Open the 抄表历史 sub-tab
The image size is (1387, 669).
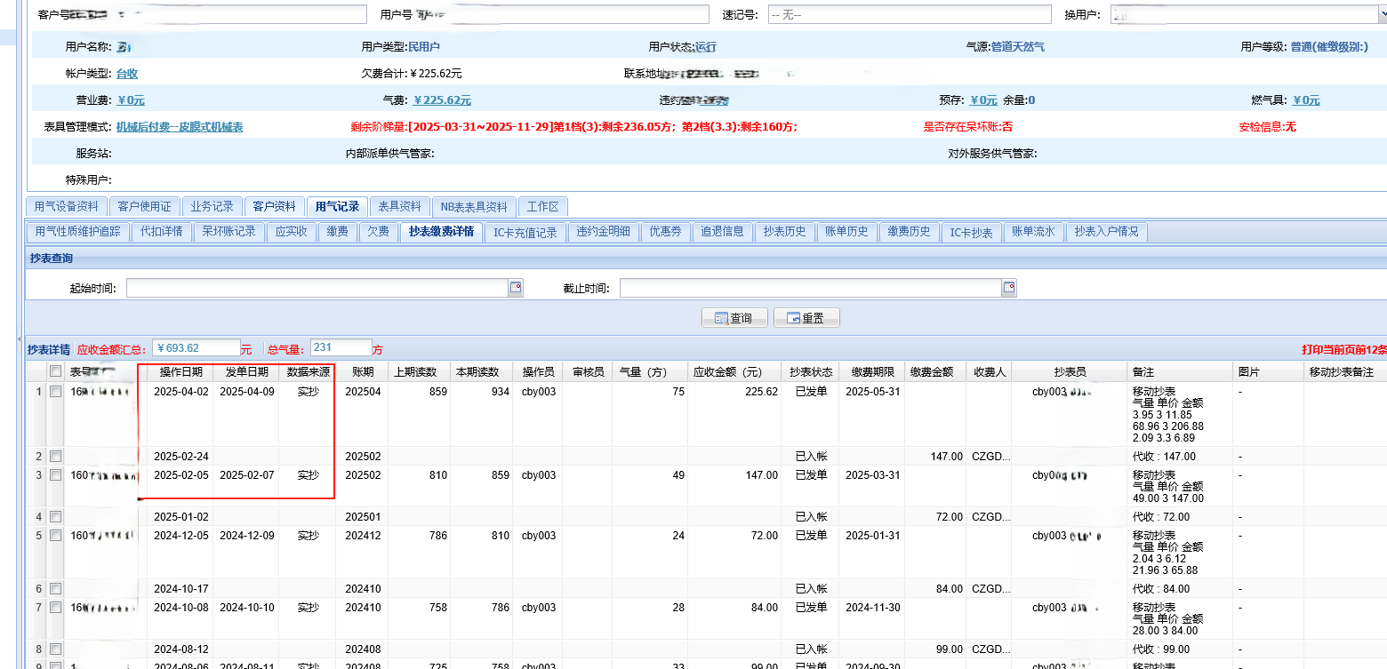[x=785, y=232]
